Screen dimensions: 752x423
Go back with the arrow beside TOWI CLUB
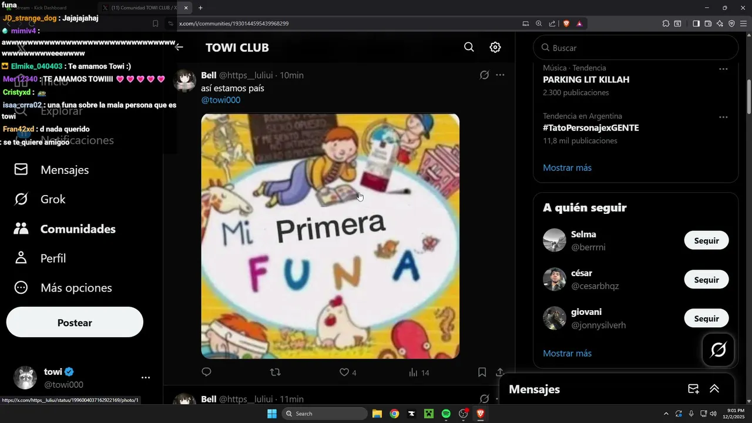[179, 47]
